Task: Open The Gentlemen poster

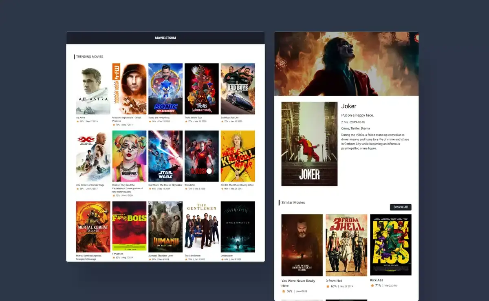Action: click(x=202, y=227)
